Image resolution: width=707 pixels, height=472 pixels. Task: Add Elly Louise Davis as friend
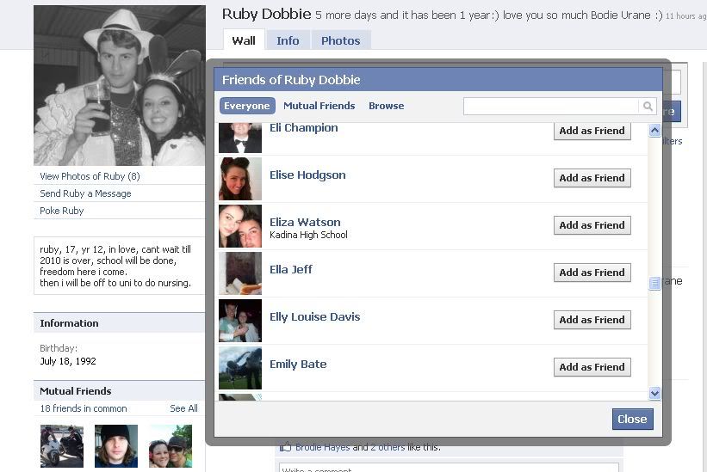click(592, 320)
